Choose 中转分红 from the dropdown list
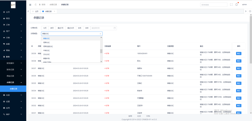252x121 pixels. click(71, 50)
